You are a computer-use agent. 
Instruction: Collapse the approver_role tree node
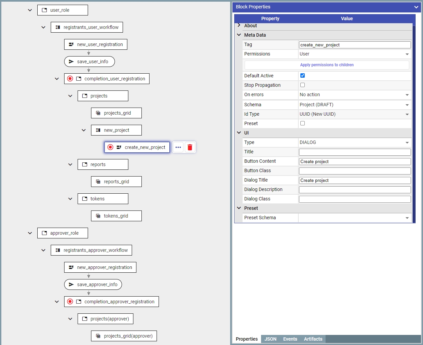coord(30,233)
